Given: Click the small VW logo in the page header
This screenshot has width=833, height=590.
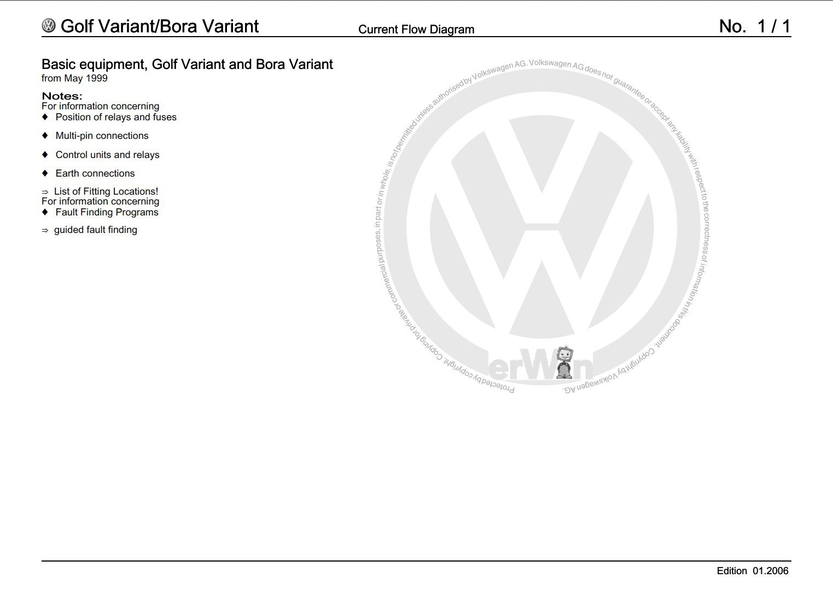Looking at the screenshot, I should pos(49,26).
